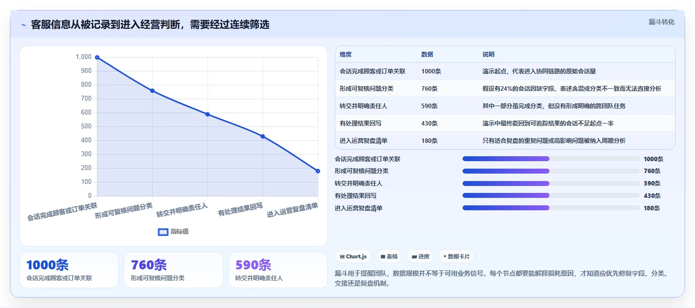Click x-axis label 会话完成顾客或订单关联 on chart
695x308 pixels.
(x=62, y=211)
